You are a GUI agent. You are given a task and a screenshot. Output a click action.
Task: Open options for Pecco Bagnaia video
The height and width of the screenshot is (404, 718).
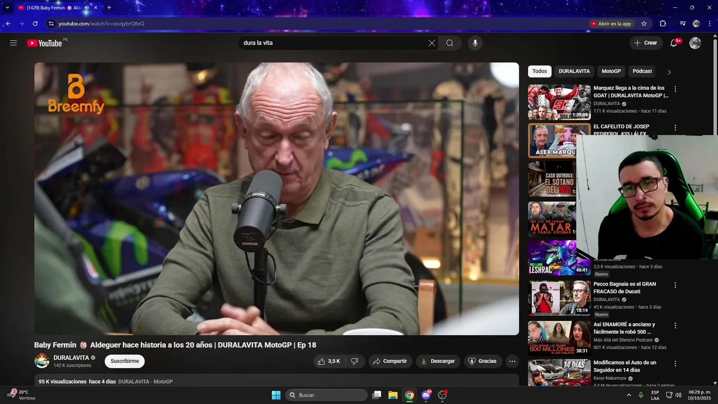click(x=675, y=285)
